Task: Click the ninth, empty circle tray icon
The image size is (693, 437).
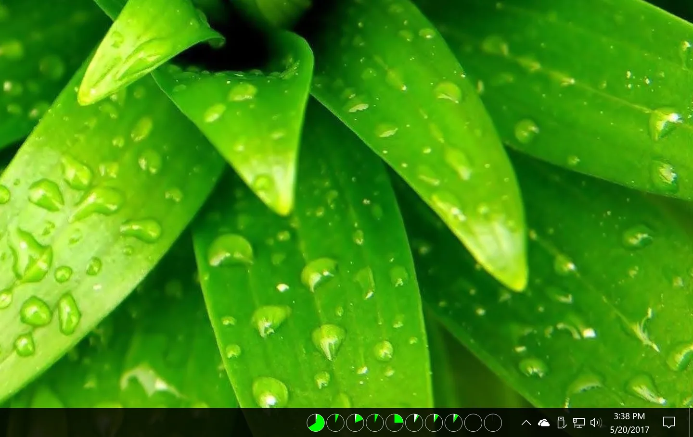Action: coord(474,423)
